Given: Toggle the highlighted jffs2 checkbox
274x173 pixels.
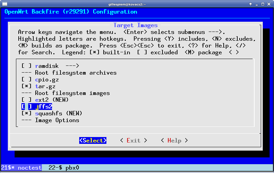Looking at the screenshot, I should 27,107.
